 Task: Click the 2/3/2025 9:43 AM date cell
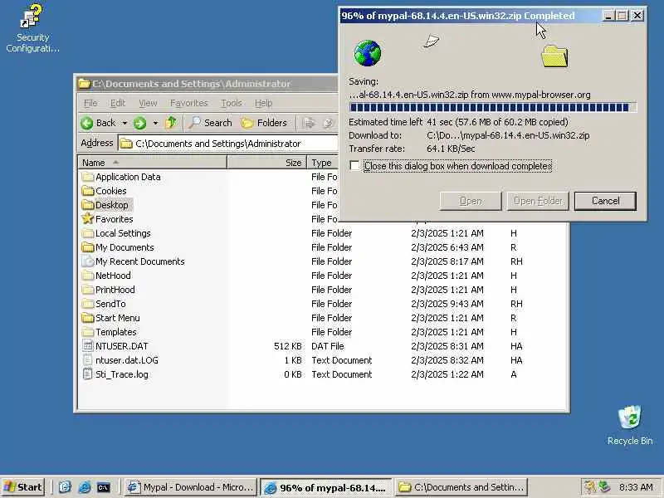447,304
